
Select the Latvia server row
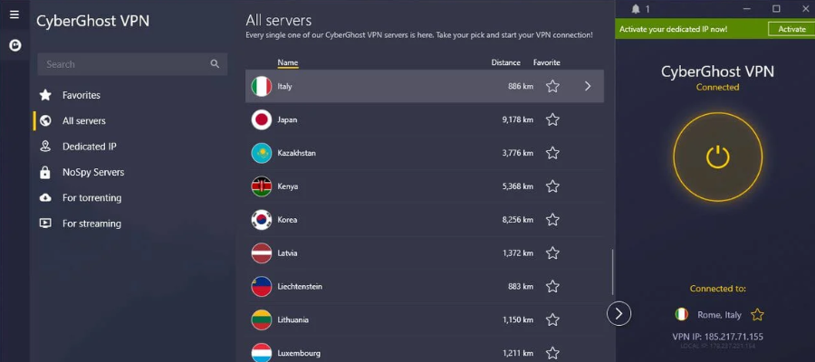(x=425, y=252)
